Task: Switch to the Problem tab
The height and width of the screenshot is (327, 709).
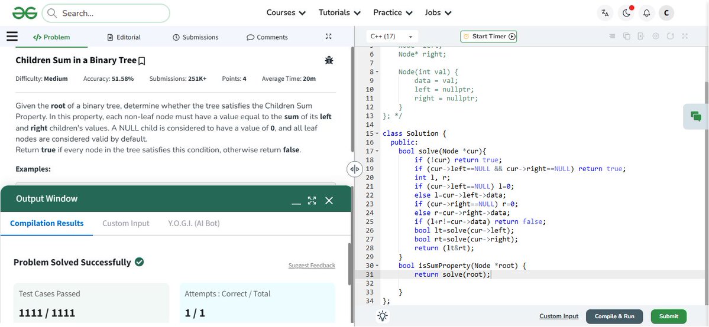Action: [x=51, y=37]
